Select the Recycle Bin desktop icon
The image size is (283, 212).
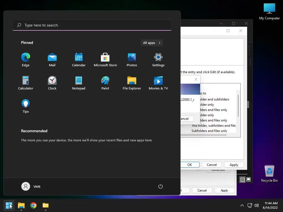(269, 174)
